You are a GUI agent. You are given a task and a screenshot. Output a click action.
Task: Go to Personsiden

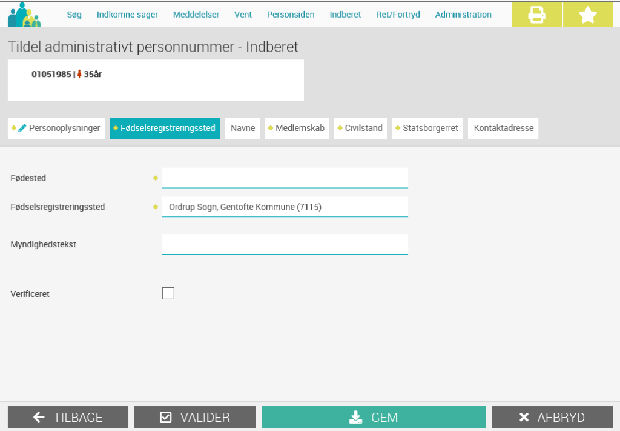tap(291, 15)
